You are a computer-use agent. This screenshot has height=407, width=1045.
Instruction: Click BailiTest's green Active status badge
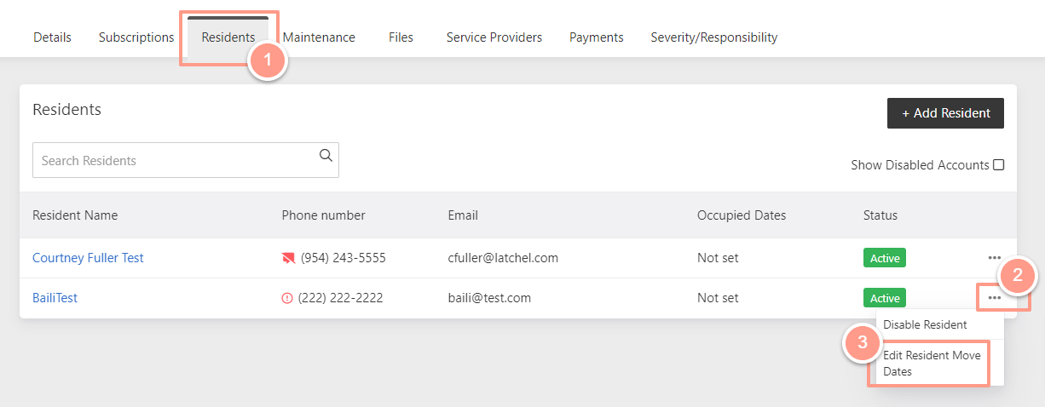(884, 298)
